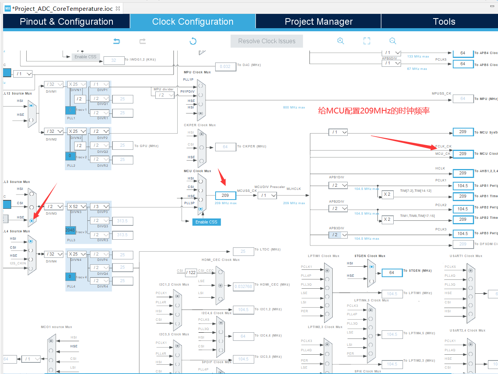The image size is (498, 374).
Task: Open the DIVP3 /3 divider dropdown
Action: point(100,206)
